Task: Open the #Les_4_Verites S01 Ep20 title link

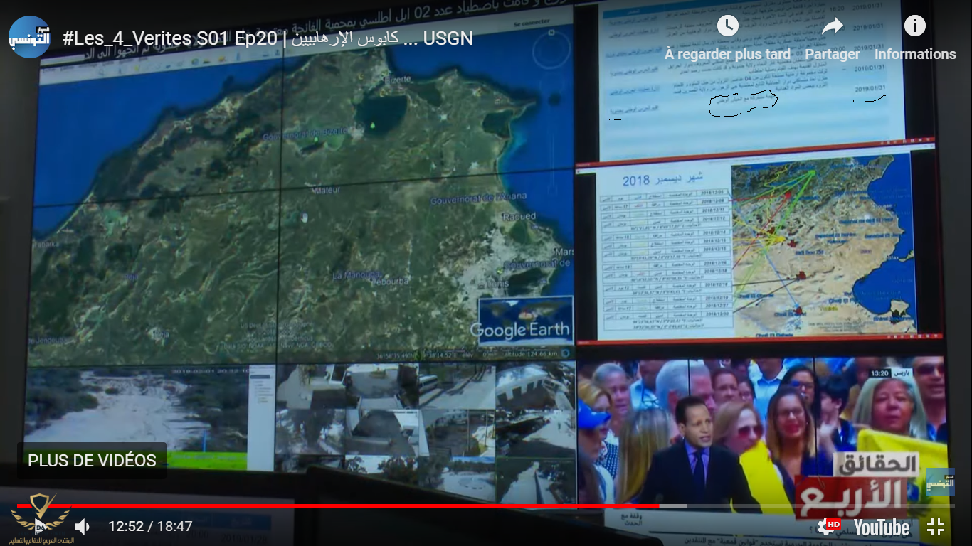Action: point(268,38)
